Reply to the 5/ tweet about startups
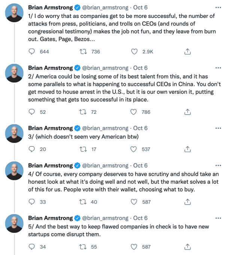Image resolution: width=227 pixels, height=255 pixels. tap(32, 247)
